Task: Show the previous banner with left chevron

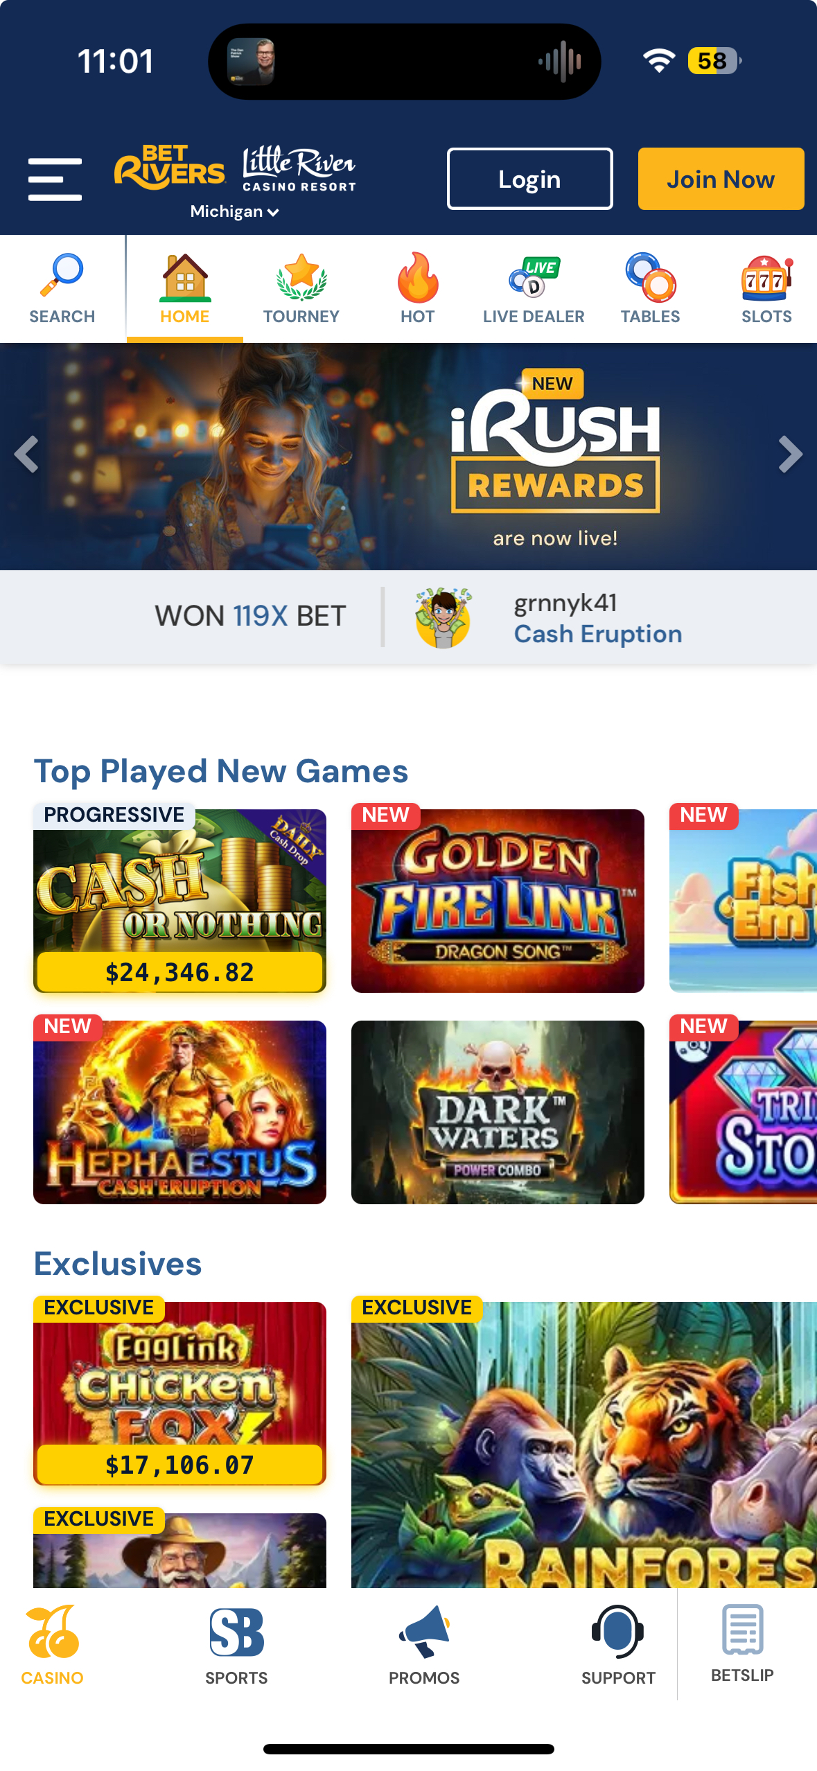Action: pyautogui.click(x=26, y=455)
